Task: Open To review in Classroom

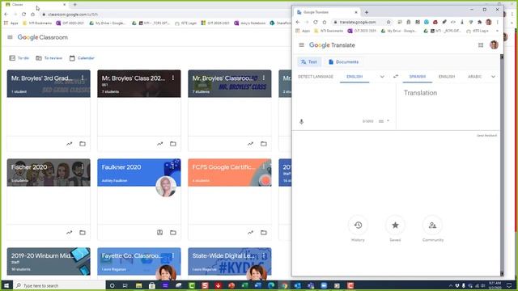Action: tap(49, 58)
